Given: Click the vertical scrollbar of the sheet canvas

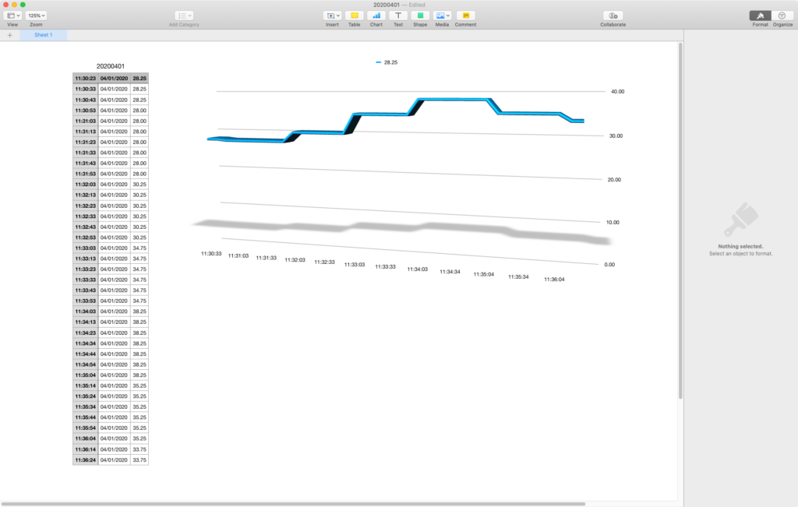Looking at the screenshot, I should pyautogui.click(x=680, y=221).
